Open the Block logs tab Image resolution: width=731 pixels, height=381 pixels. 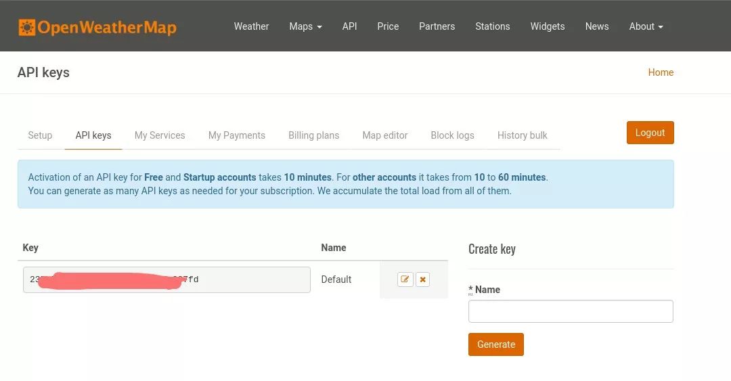[452, 135]
